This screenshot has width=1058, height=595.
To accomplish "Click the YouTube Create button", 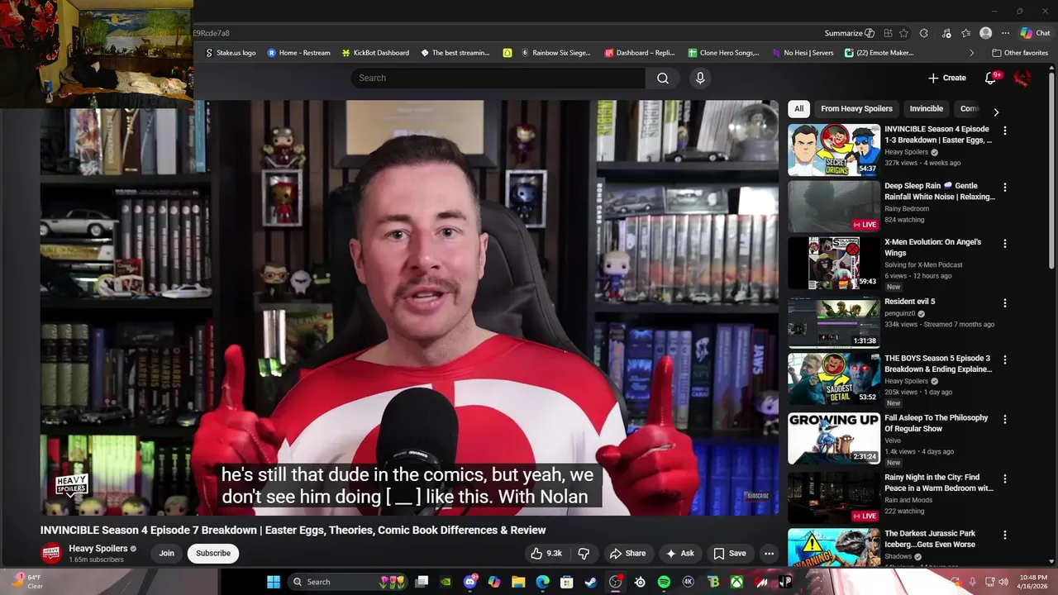I will (947, 78).
